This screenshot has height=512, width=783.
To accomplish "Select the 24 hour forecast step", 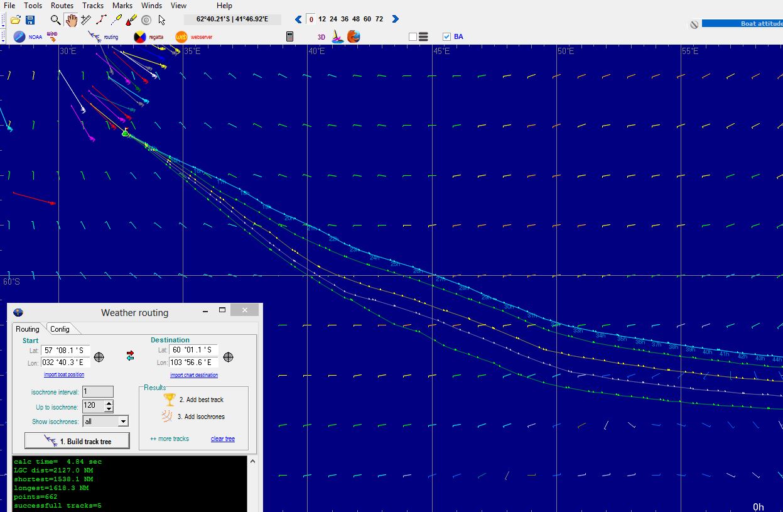I will 333,19.
